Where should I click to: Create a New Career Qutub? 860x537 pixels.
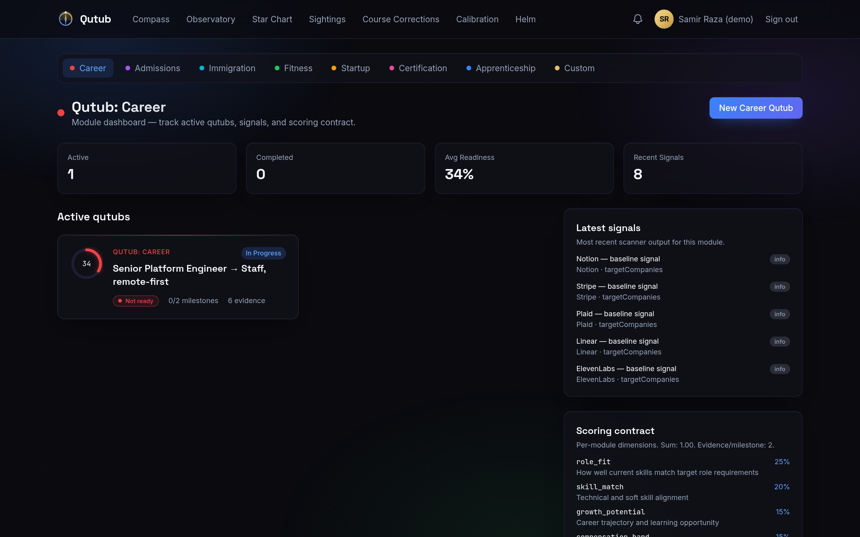pos(756,108)
